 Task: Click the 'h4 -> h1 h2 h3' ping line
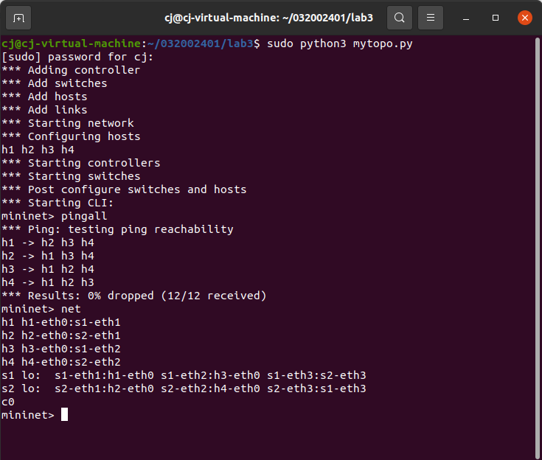tap(48, 282)
